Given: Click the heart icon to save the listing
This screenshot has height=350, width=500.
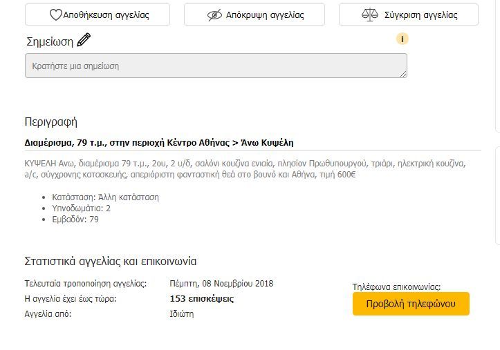Looking at the screenshot, I should point(55,15).
